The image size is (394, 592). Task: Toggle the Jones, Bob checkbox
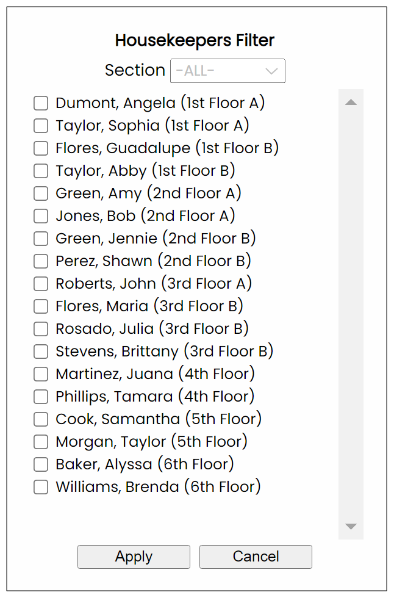pyautogui.click(x=41, y=216)
